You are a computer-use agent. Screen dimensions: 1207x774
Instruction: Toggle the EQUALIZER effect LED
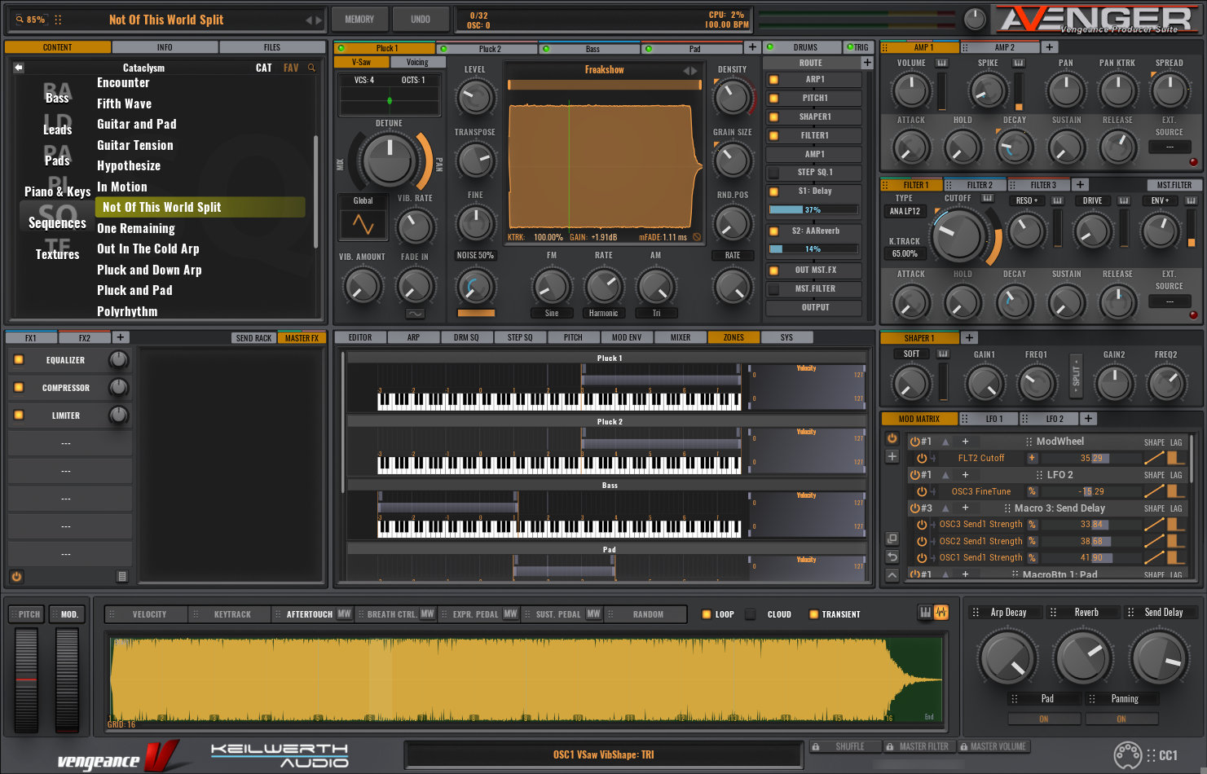(19, 359)
